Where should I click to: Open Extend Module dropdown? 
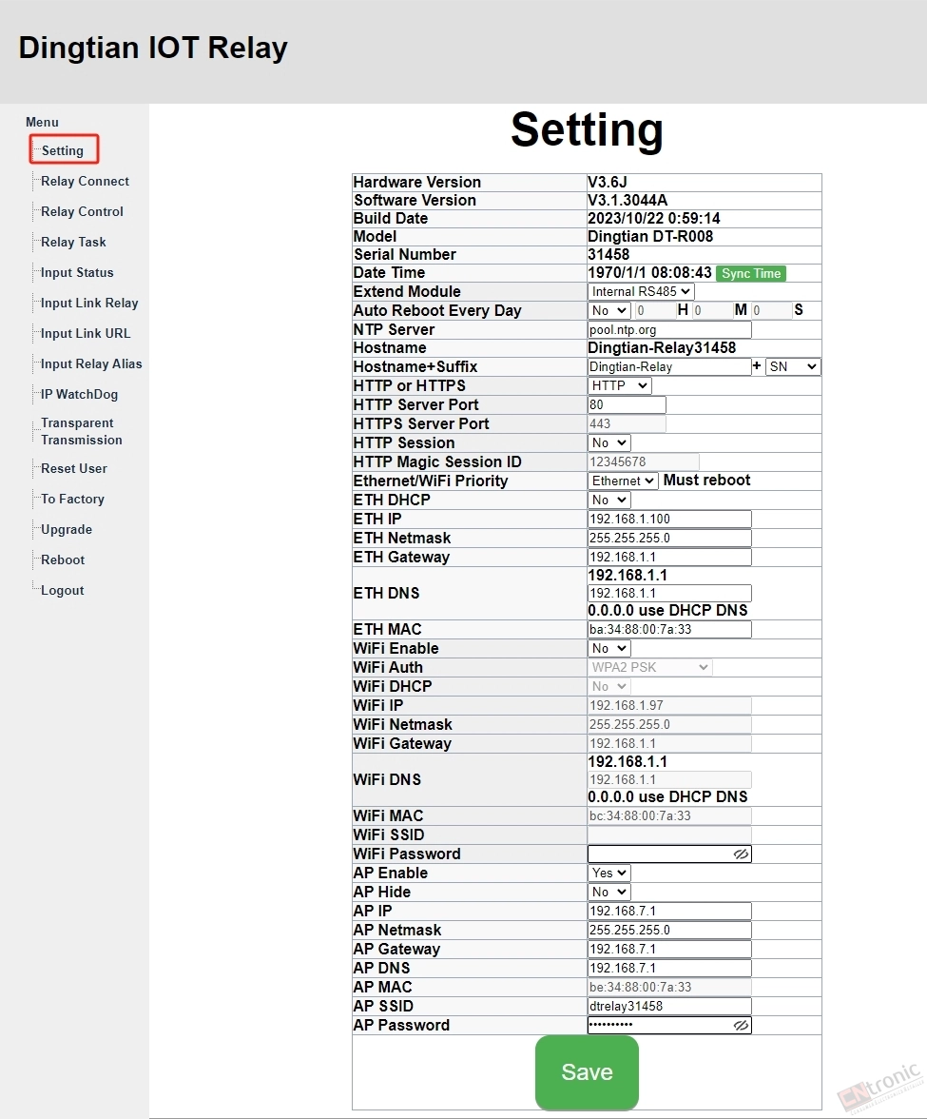(x=641, y=291)
